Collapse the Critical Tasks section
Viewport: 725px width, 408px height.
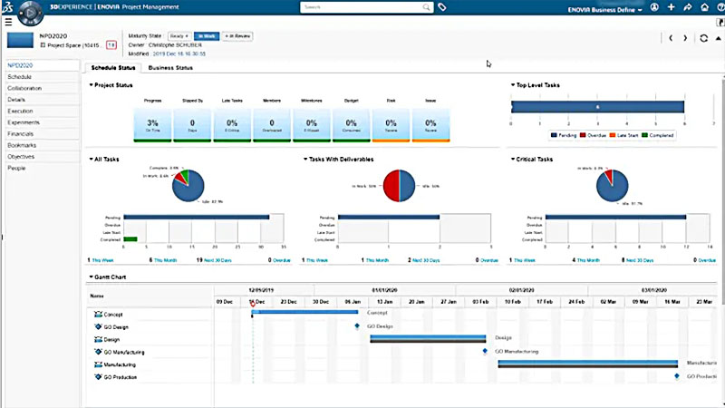[x=513, y=160]
